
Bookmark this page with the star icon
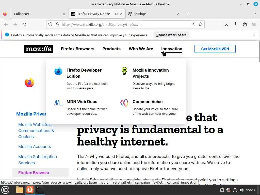201,25
